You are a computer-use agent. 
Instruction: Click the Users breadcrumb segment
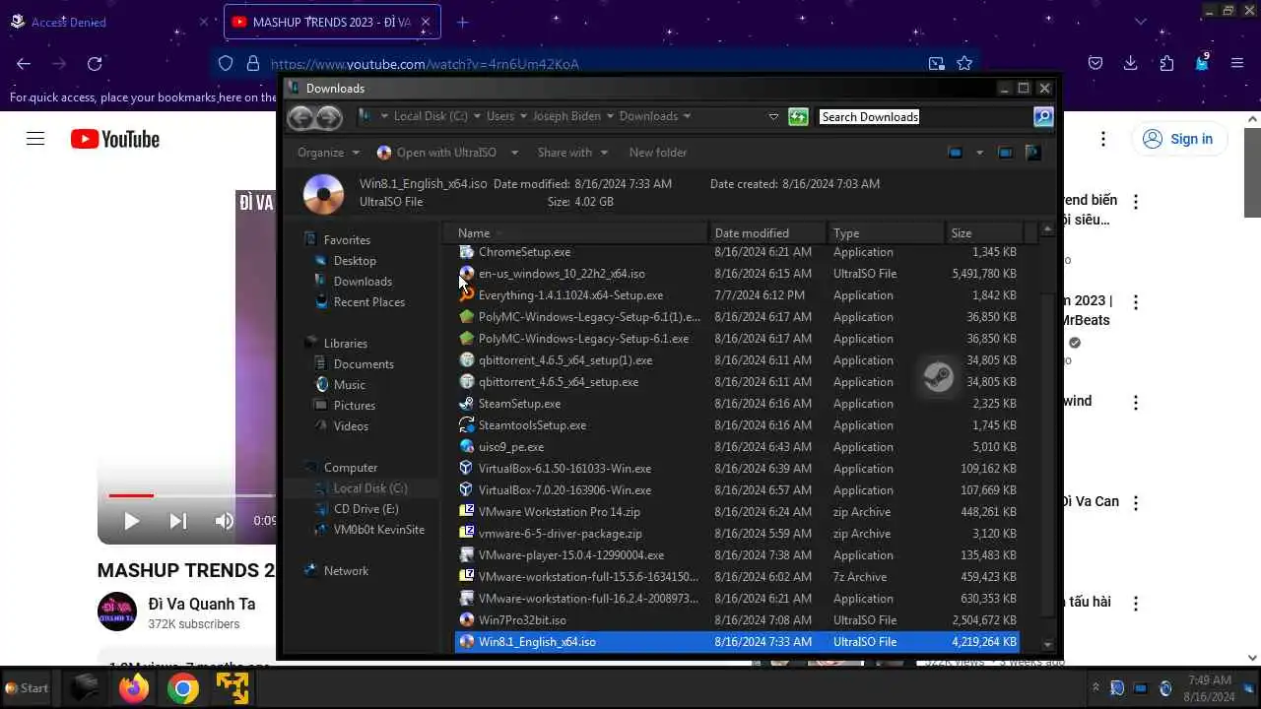coord(500,116)
